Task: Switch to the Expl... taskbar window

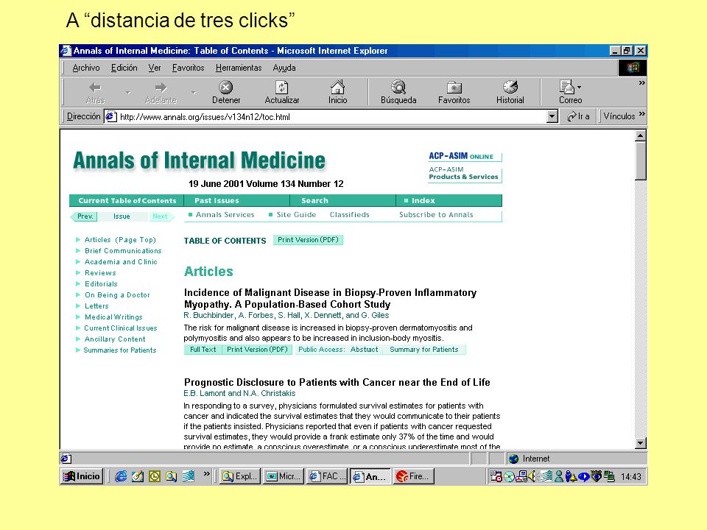Action: point(240,476)
